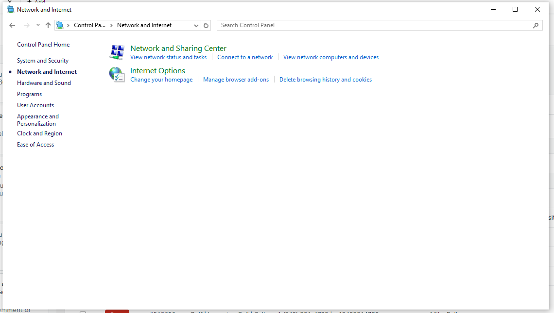The width and height of the screenshot is (554, 313).
Task: Open the recent locations dropdown arrow
Action: coord(38,25)
